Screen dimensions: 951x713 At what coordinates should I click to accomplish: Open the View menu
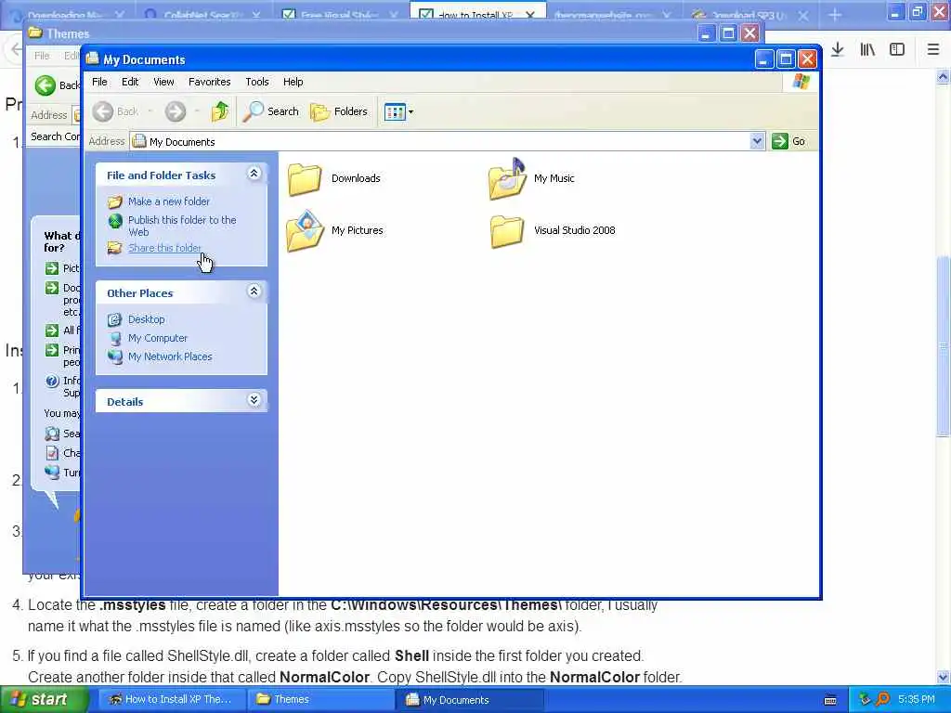tap(163, 82)
